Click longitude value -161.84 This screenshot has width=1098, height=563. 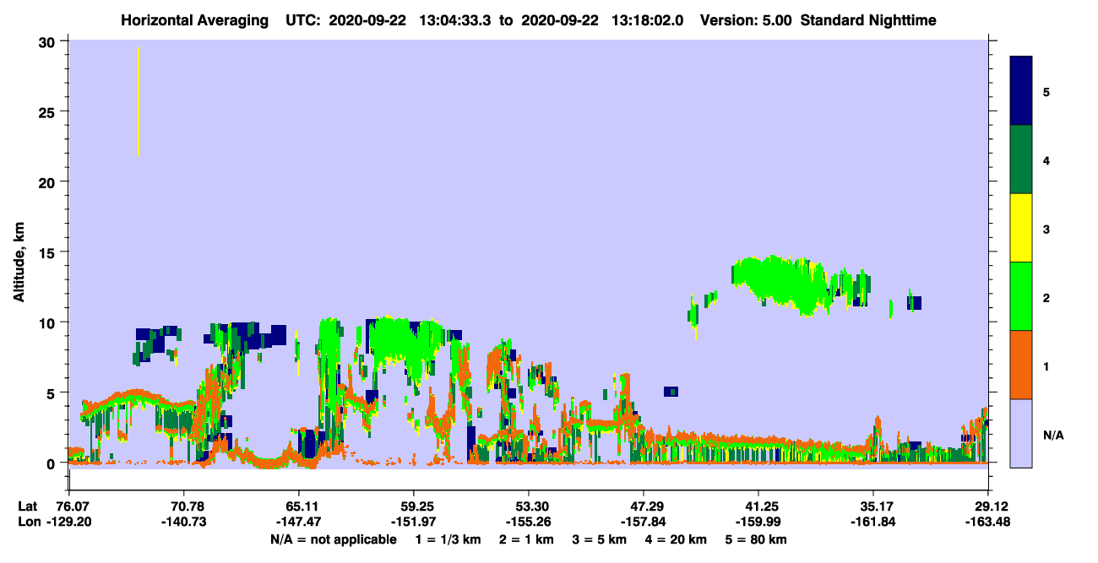click(x=873, y=522)
